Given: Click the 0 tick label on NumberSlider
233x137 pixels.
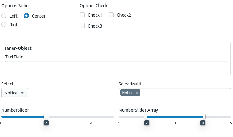Looking at the screenshot, I should coord(1,123).
